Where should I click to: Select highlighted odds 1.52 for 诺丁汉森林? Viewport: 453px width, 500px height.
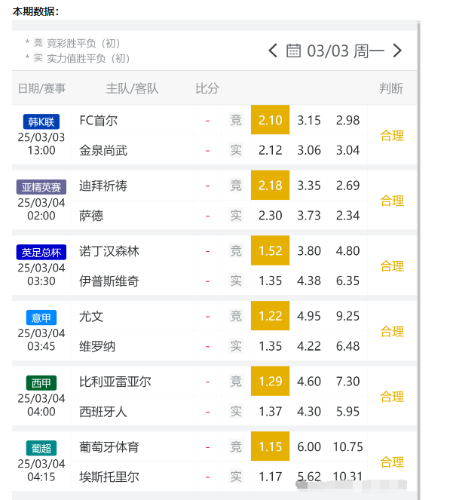[270, 251]
